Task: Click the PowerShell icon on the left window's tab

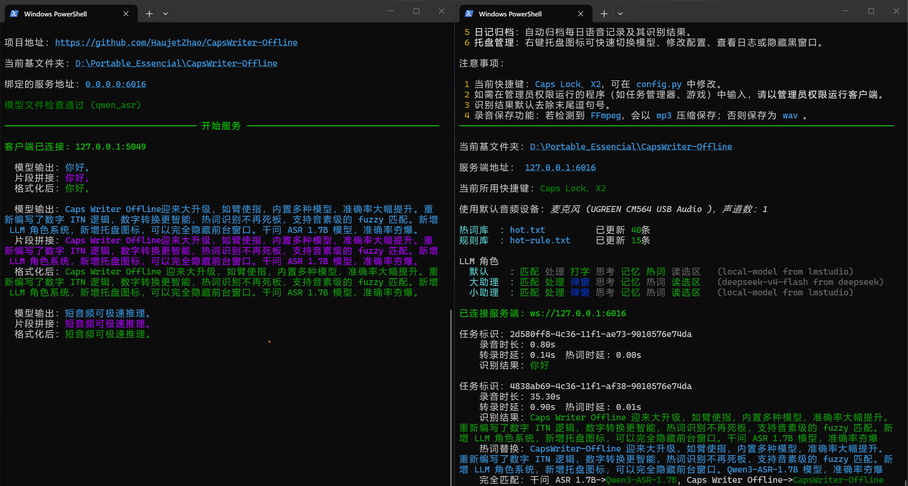Action: [x=15, y=14]
